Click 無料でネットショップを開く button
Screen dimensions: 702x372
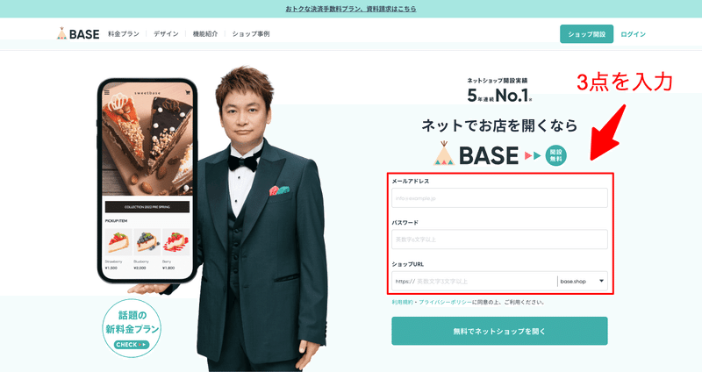[x=499, y=332]
